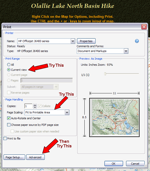150x171 pixels.
Task: Expand the Page Scaling dropdown
Action: click(67, 112)
